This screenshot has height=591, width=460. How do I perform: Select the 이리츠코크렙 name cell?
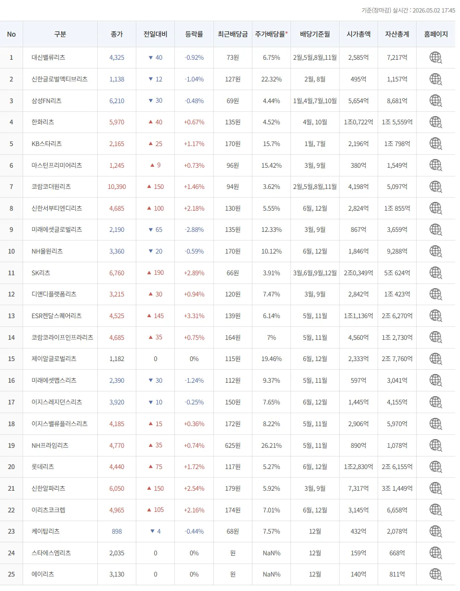pos(60,510)
